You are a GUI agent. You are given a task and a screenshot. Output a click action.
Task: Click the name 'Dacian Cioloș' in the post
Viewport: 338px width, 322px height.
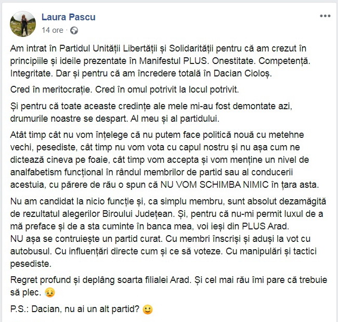tap(242, 73)
